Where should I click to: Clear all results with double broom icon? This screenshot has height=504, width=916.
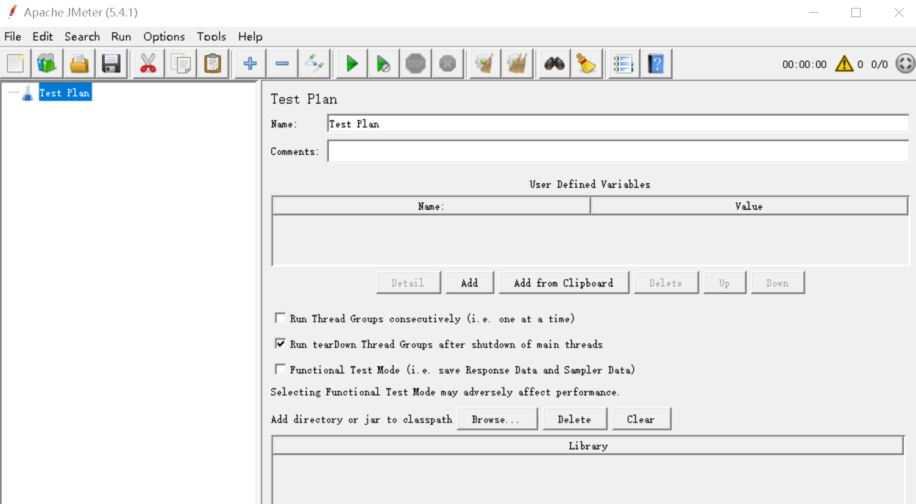[x=517, y=63]
